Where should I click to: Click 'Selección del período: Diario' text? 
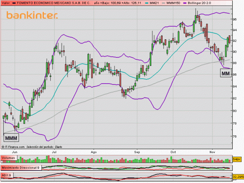(44, 147)
